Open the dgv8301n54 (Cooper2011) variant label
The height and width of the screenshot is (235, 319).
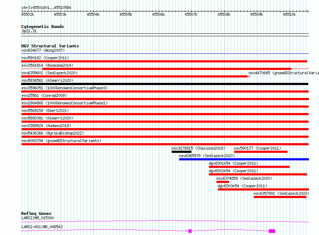[x=233, y=163]
